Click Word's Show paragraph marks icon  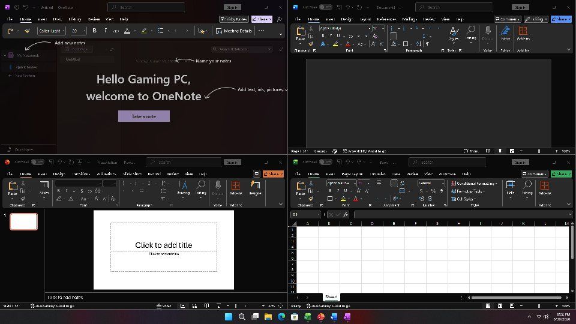428,44
